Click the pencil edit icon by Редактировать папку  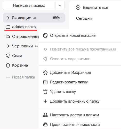(45, 82)
